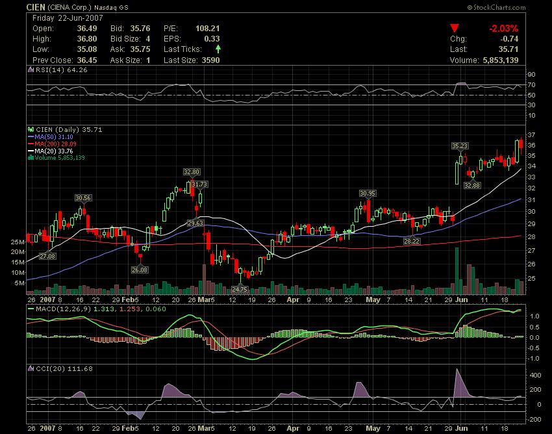Click the 'MACD(12,26,9)' indicator label
This screenshot has width=552, height=434.
click(x=64, y=309)
